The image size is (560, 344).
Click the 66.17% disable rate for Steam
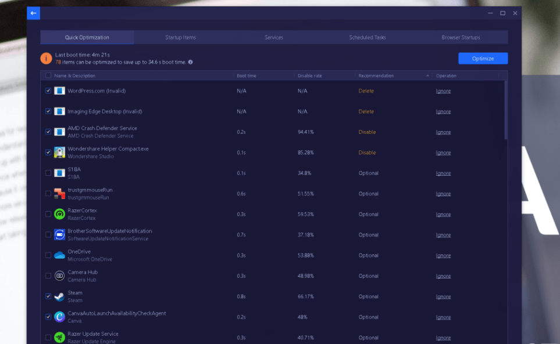306,296
